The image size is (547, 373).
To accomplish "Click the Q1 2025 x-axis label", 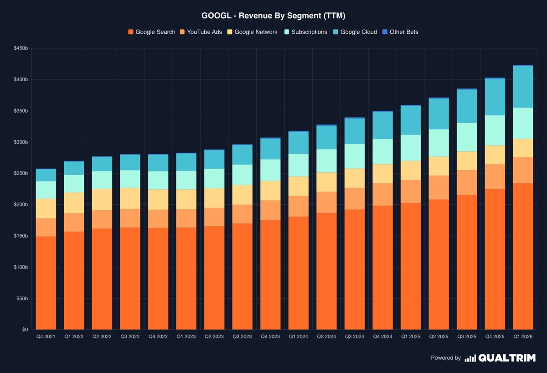I will click(411, 337).
